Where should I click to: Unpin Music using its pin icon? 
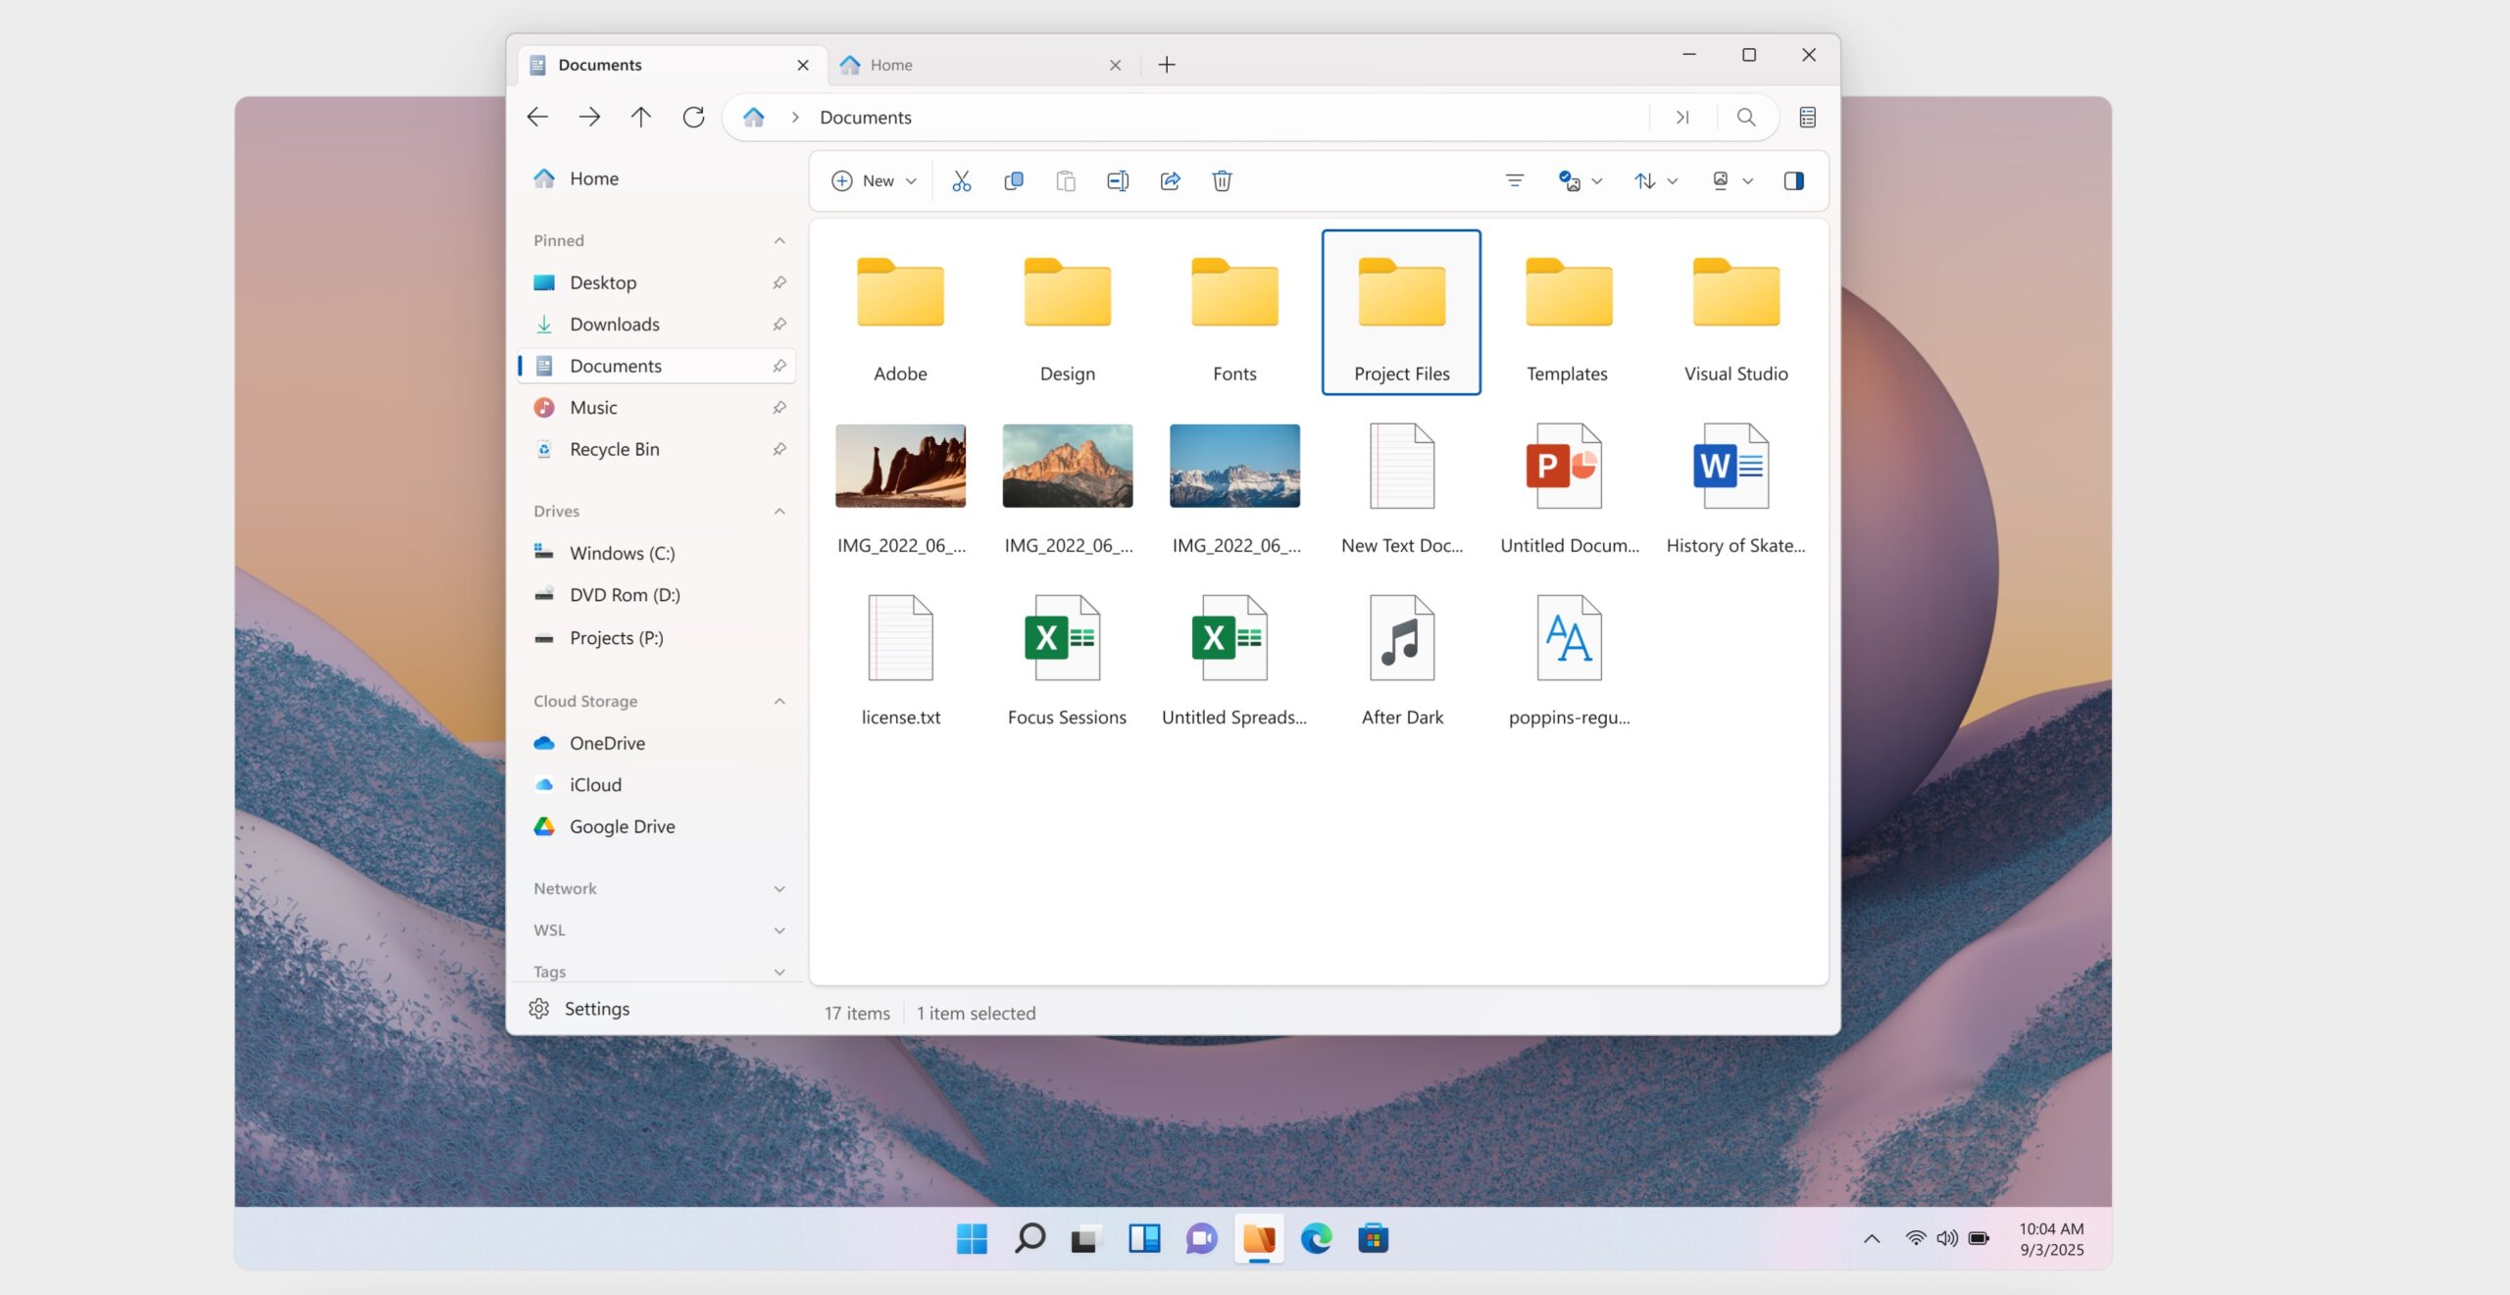point(778,408)
